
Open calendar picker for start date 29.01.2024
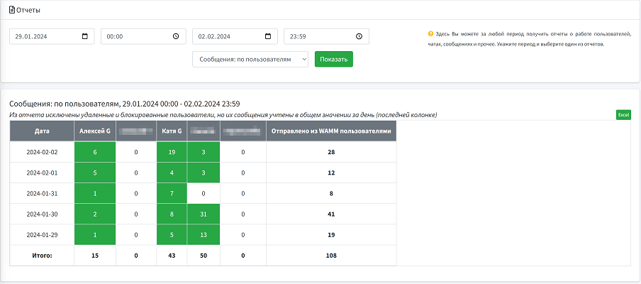click(85, 36)
